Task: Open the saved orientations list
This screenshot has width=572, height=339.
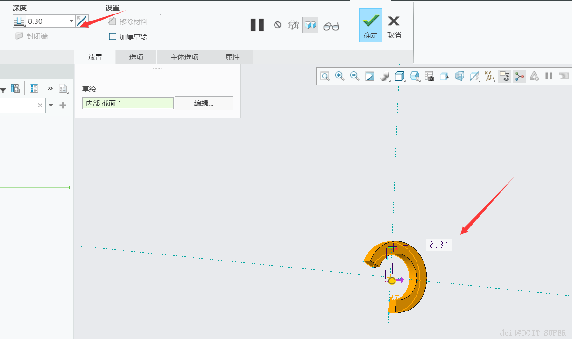Action: (x=415, y=76)
